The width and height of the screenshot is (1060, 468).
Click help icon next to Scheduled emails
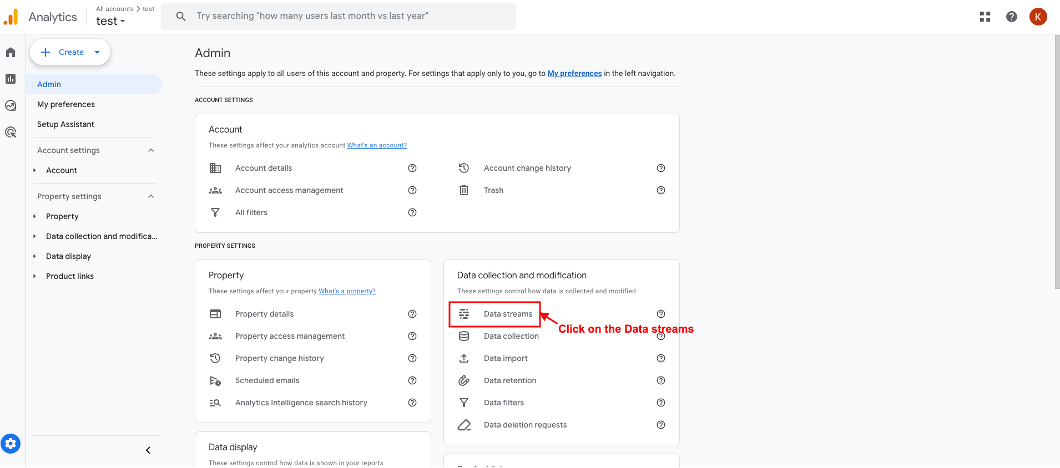pyautogui.click(x=412, y=380)
